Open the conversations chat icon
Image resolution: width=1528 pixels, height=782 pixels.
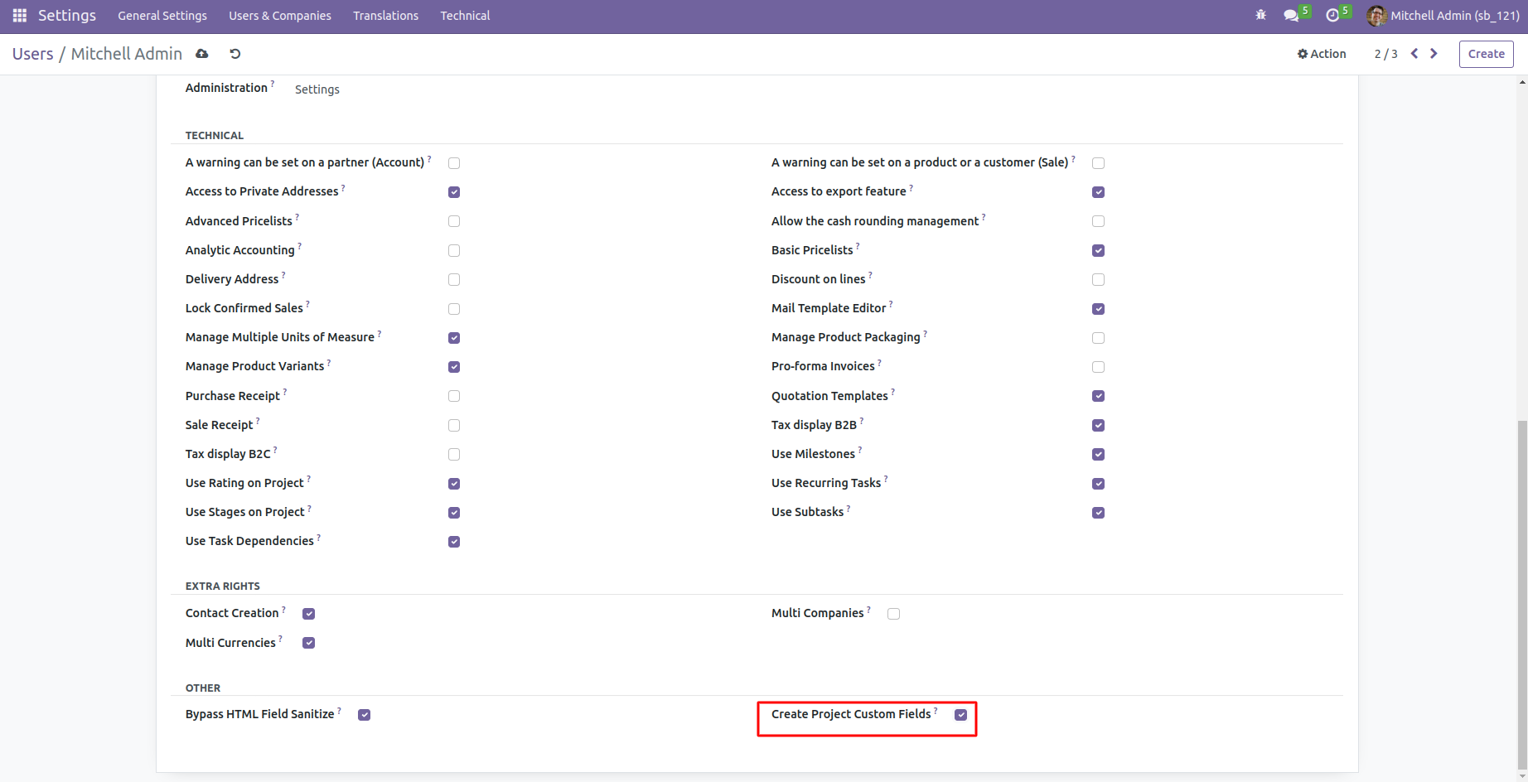[1291, 16]
